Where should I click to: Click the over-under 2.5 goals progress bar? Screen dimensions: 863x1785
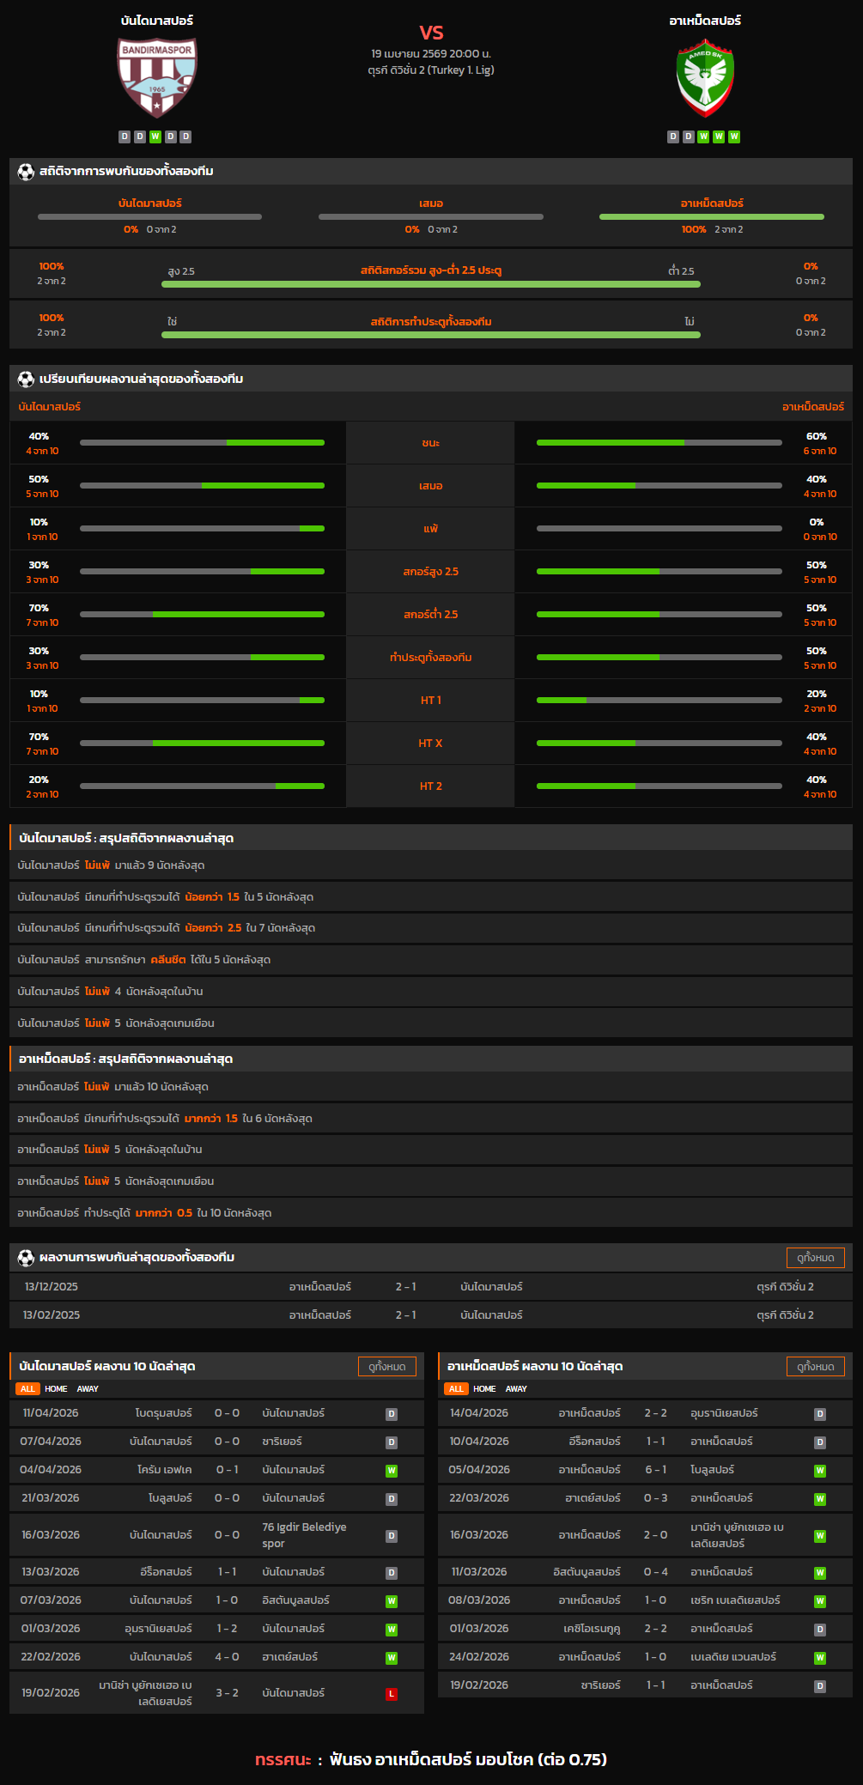(x=430, y=284)
